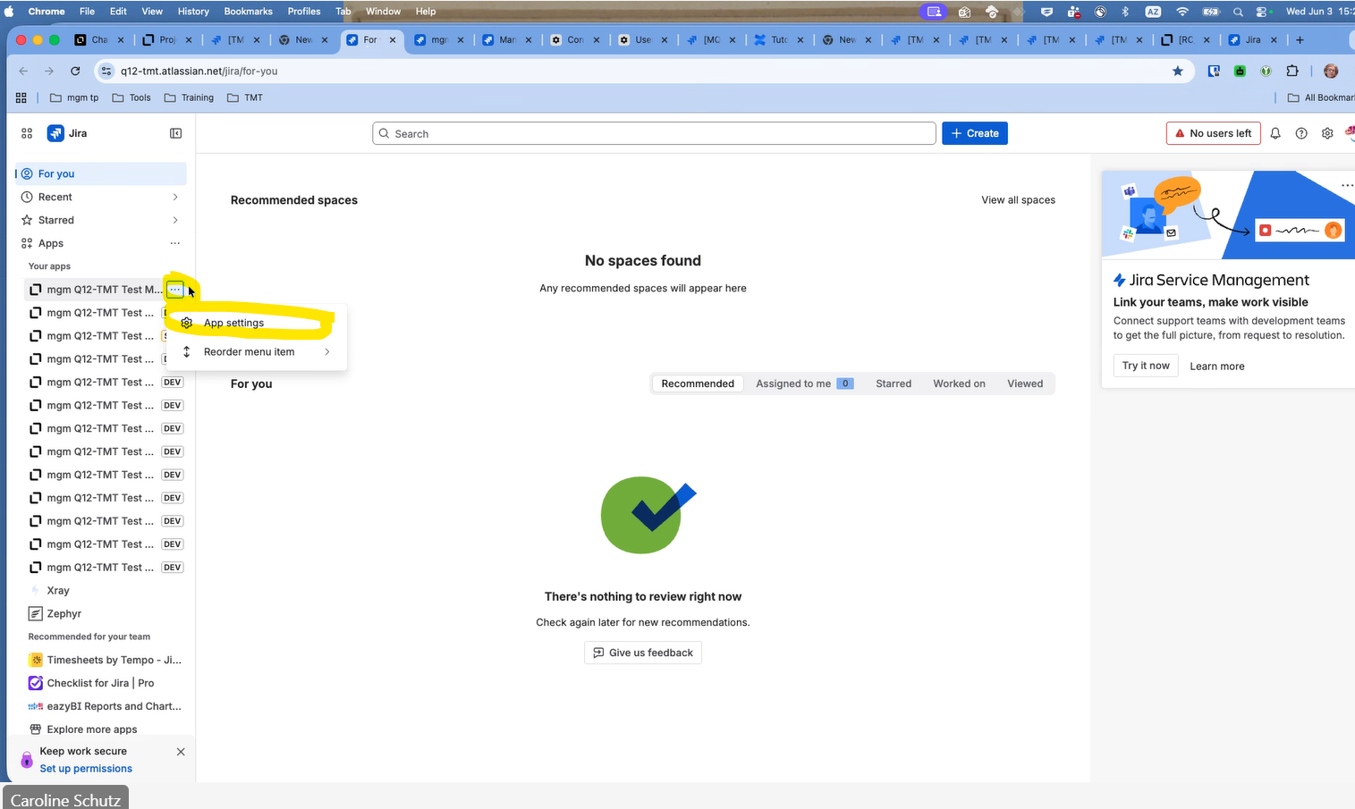Expand the Starred section chevron
1355x809 pixels.
click(x=175, y=220)
